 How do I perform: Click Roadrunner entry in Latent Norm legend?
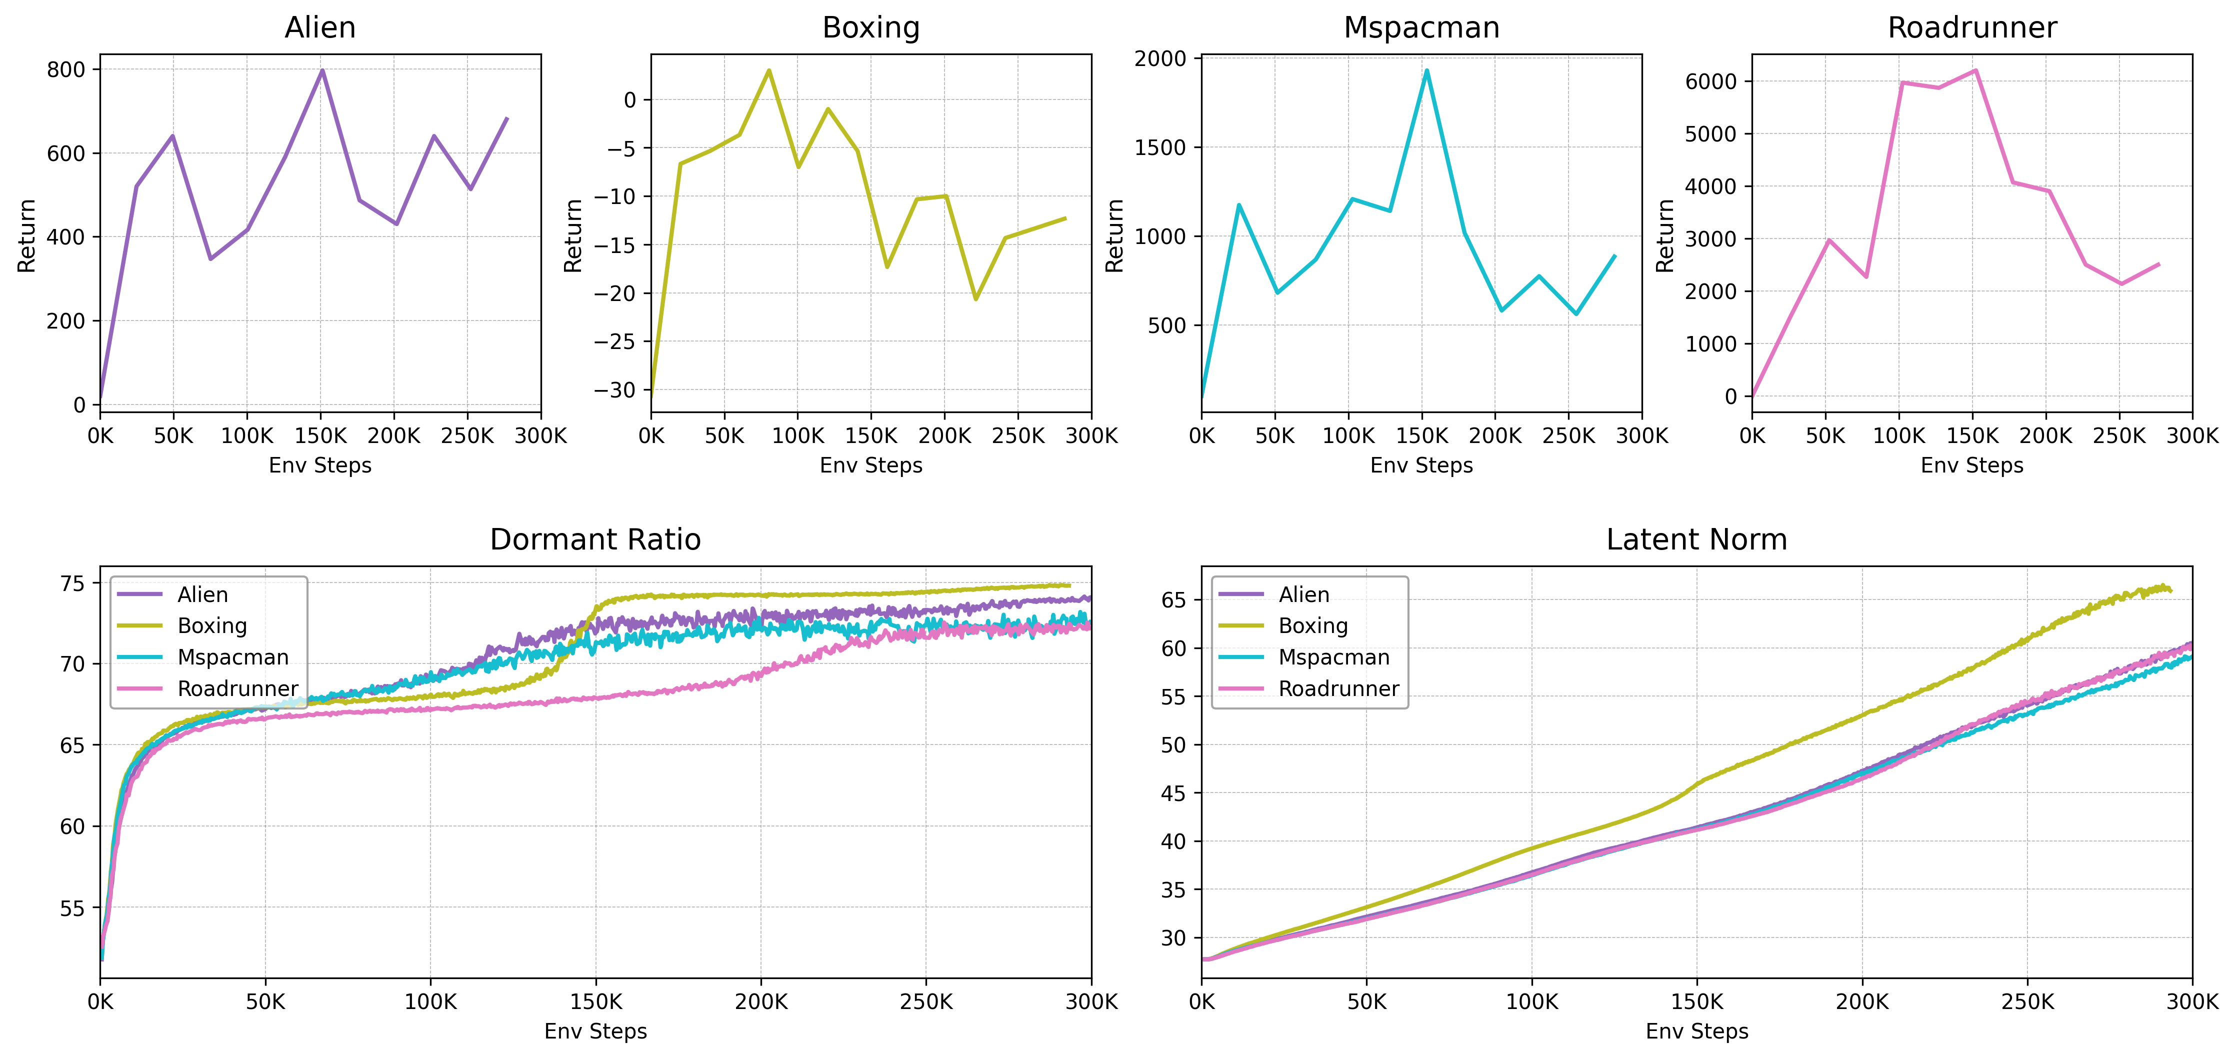coord(1339,688)
